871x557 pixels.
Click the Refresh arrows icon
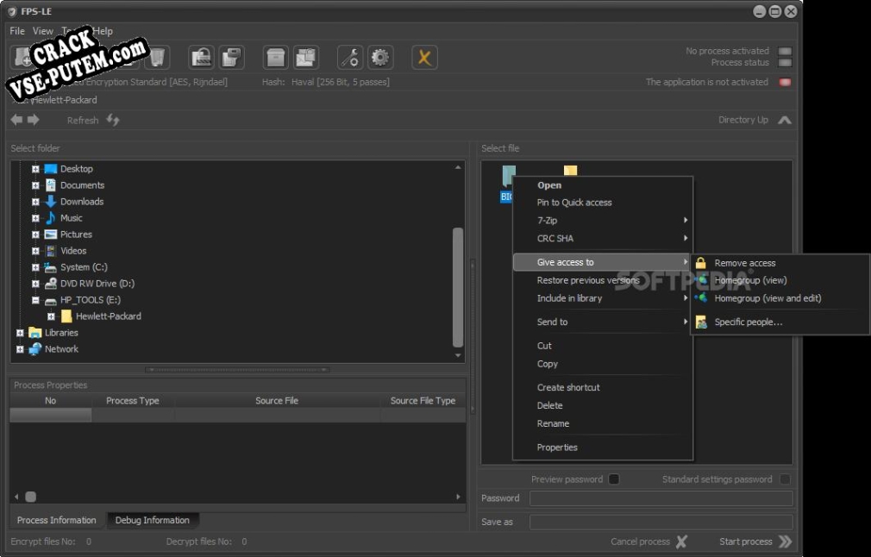pos(113,120)
